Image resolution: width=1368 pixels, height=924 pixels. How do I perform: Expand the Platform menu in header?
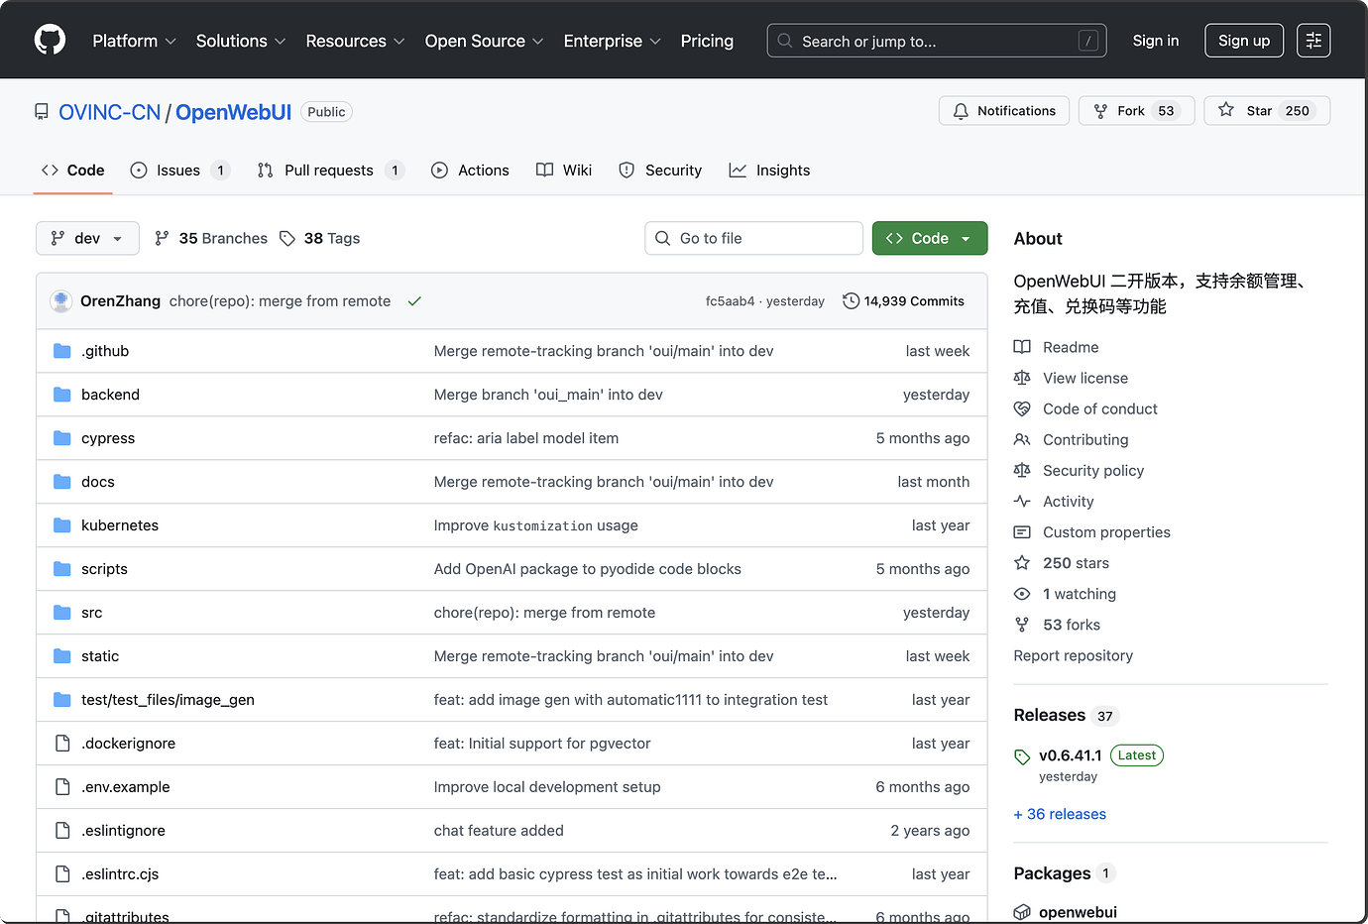tap(134, 41)
